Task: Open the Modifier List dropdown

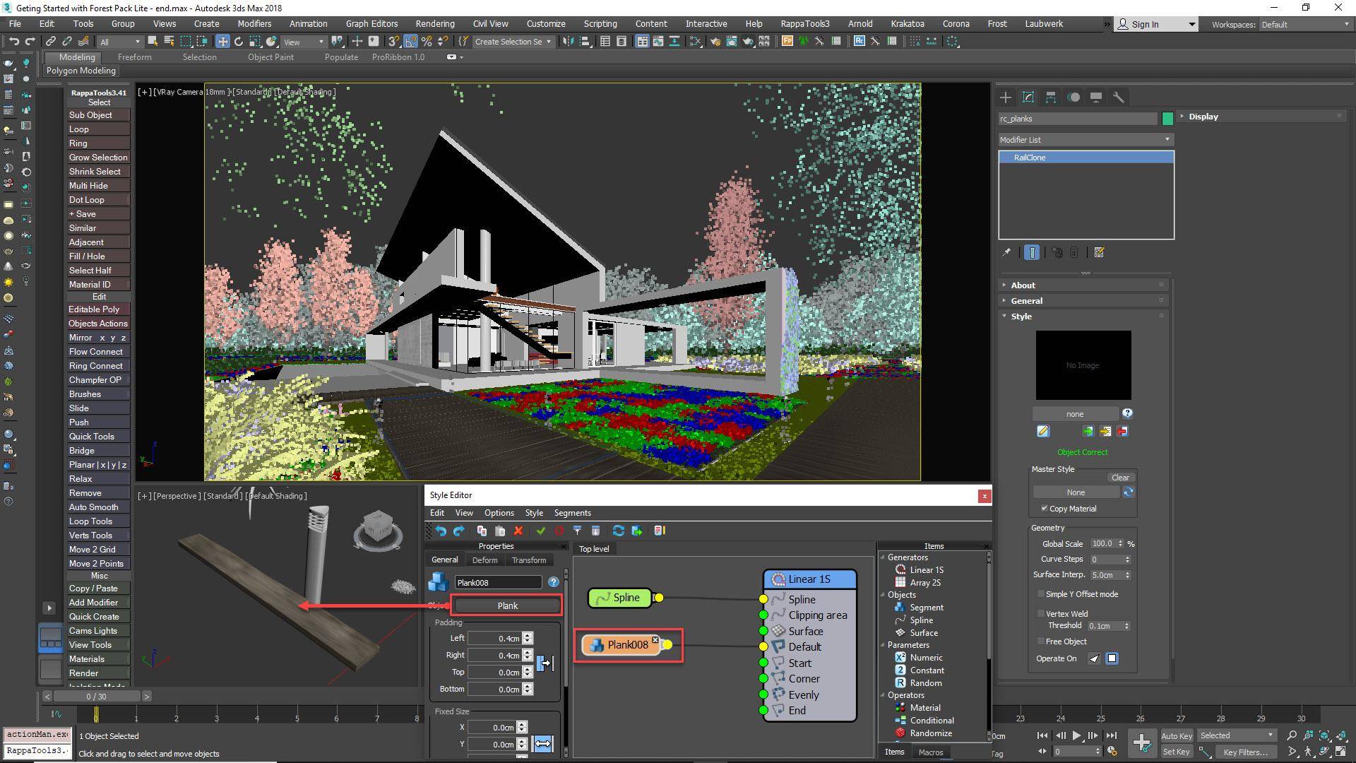Action: pyautogui.click(x=1086, y=140)
